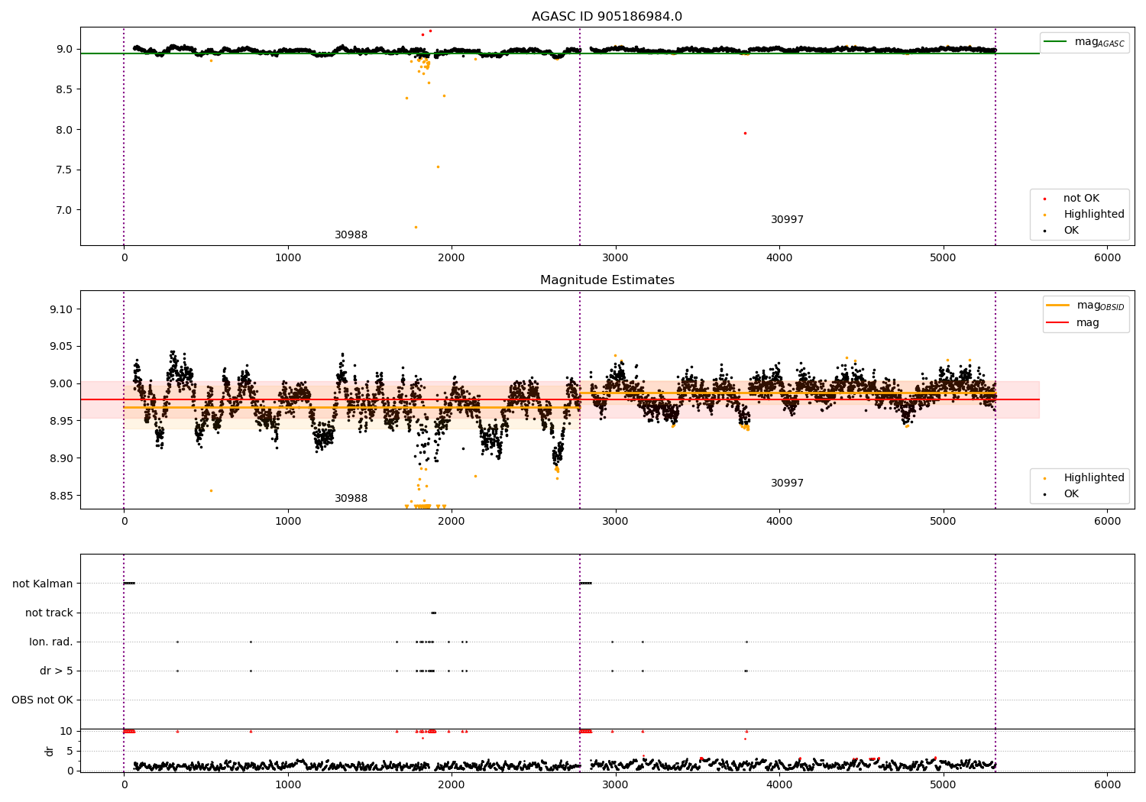
Task: Click the '30988' obsid label in the top plot
Action: point(351,235)
